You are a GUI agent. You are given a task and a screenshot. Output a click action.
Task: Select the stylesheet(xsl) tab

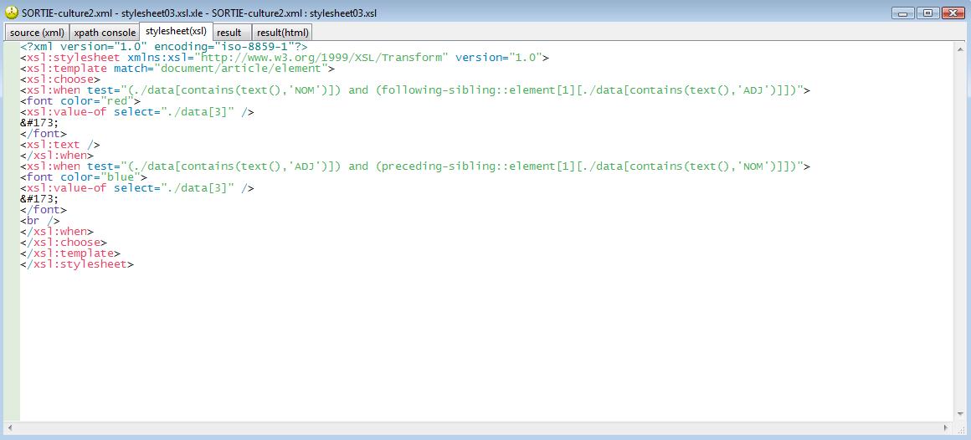(x=177, y=31)
